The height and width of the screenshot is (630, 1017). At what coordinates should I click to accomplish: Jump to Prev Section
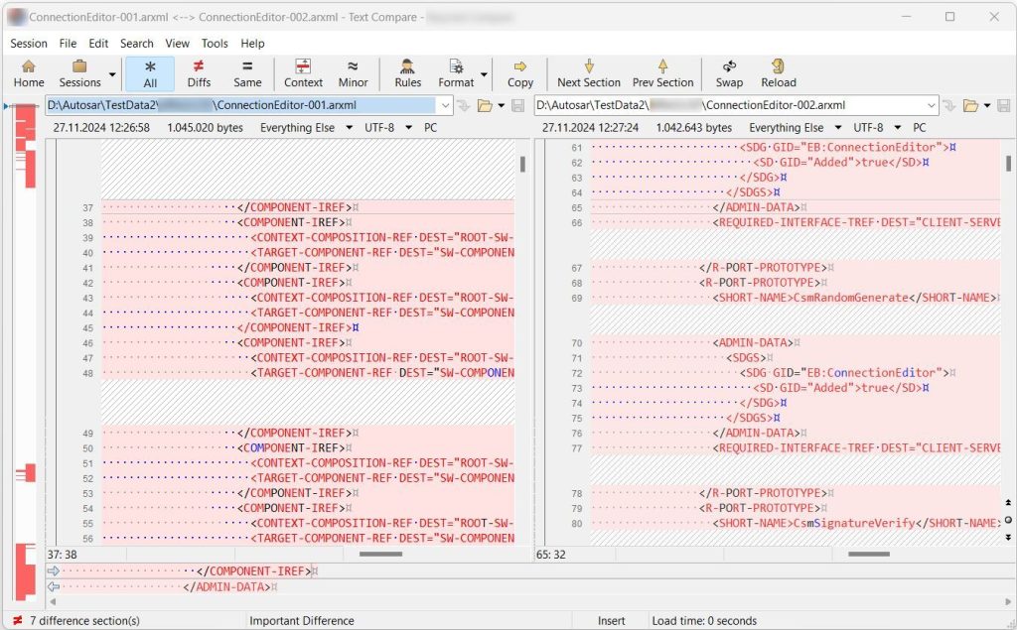pos(662,73)
